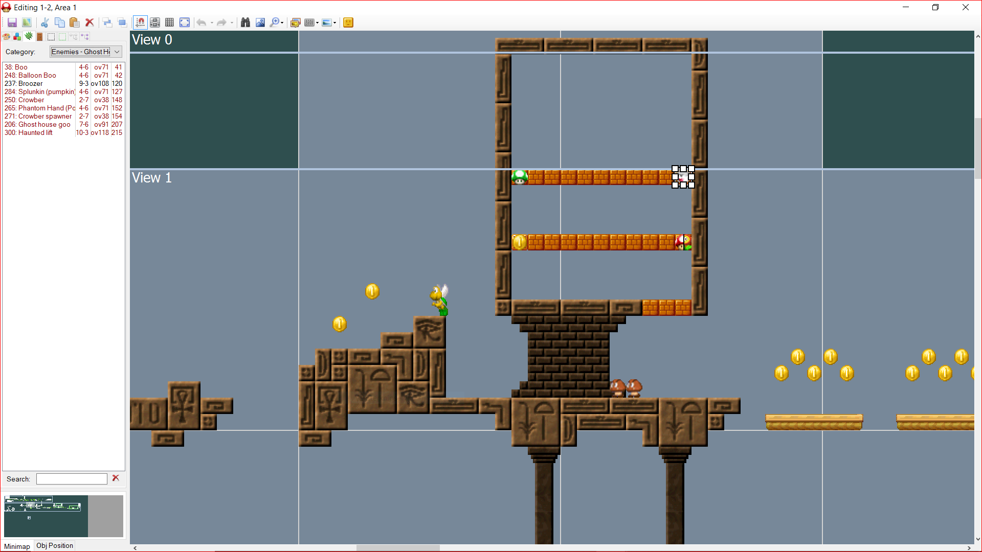Open the Category combo box
The image size is (982, 552).
[x=86, y=52]
